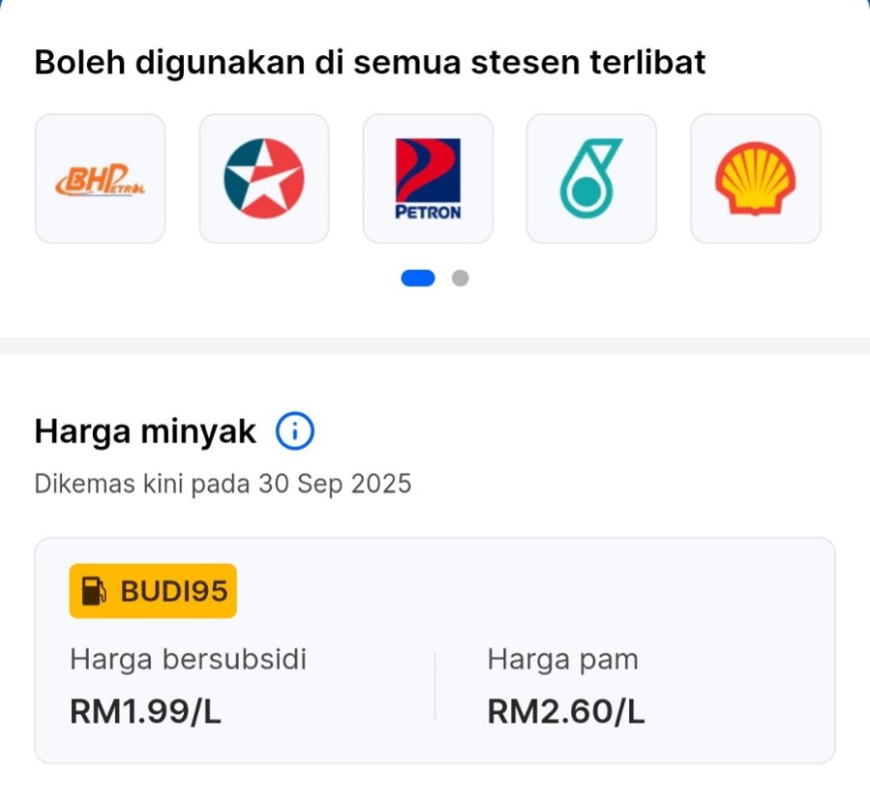Tap the vertical divider between the two prices

(435, 686)
